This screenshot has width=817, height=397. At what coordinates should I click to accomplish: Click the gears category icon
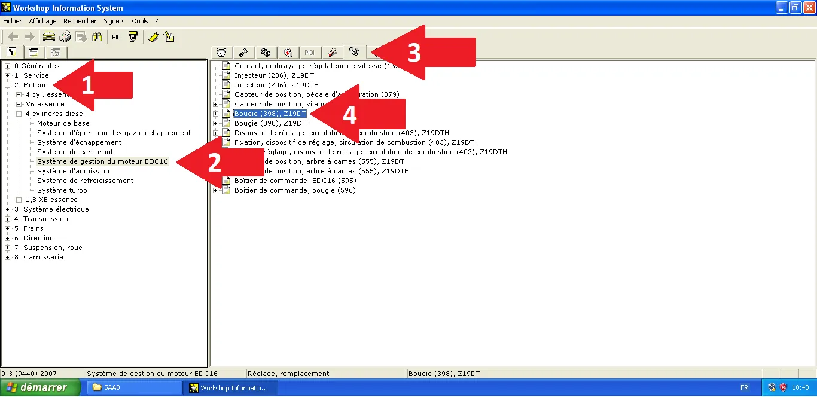click(x=266, y=53)
